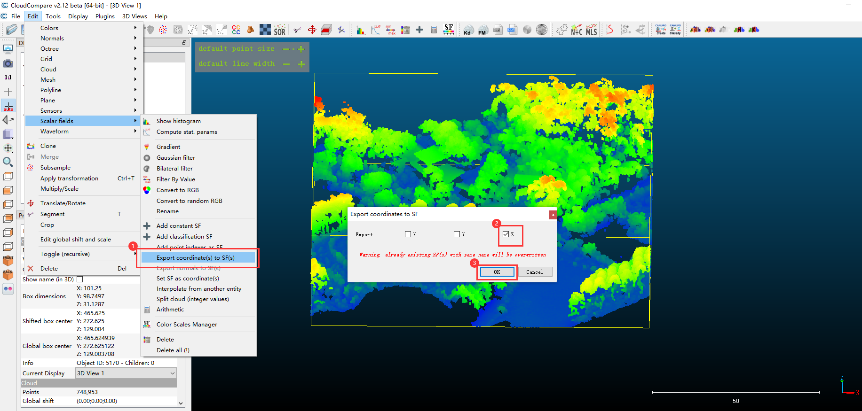This screenshot has height=411, width=862.
Task: Click the CC label connected components icon
Action: point(236,30)
